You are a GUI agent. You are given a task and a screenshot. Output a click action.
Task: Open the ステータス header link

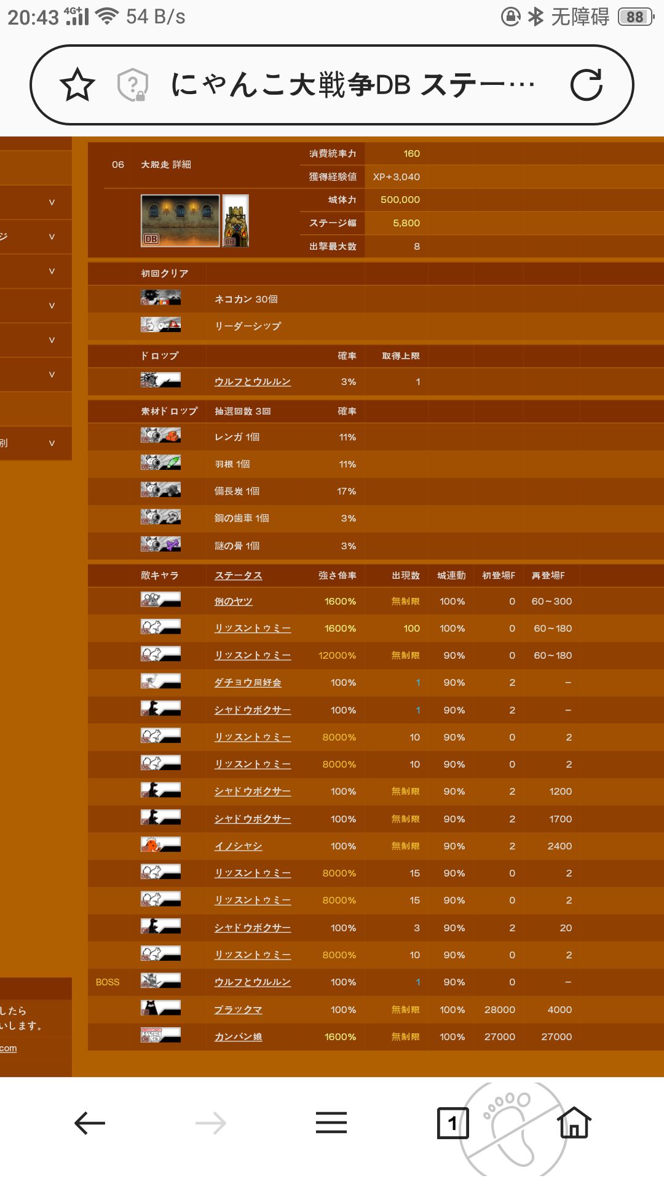coord(238,576)
